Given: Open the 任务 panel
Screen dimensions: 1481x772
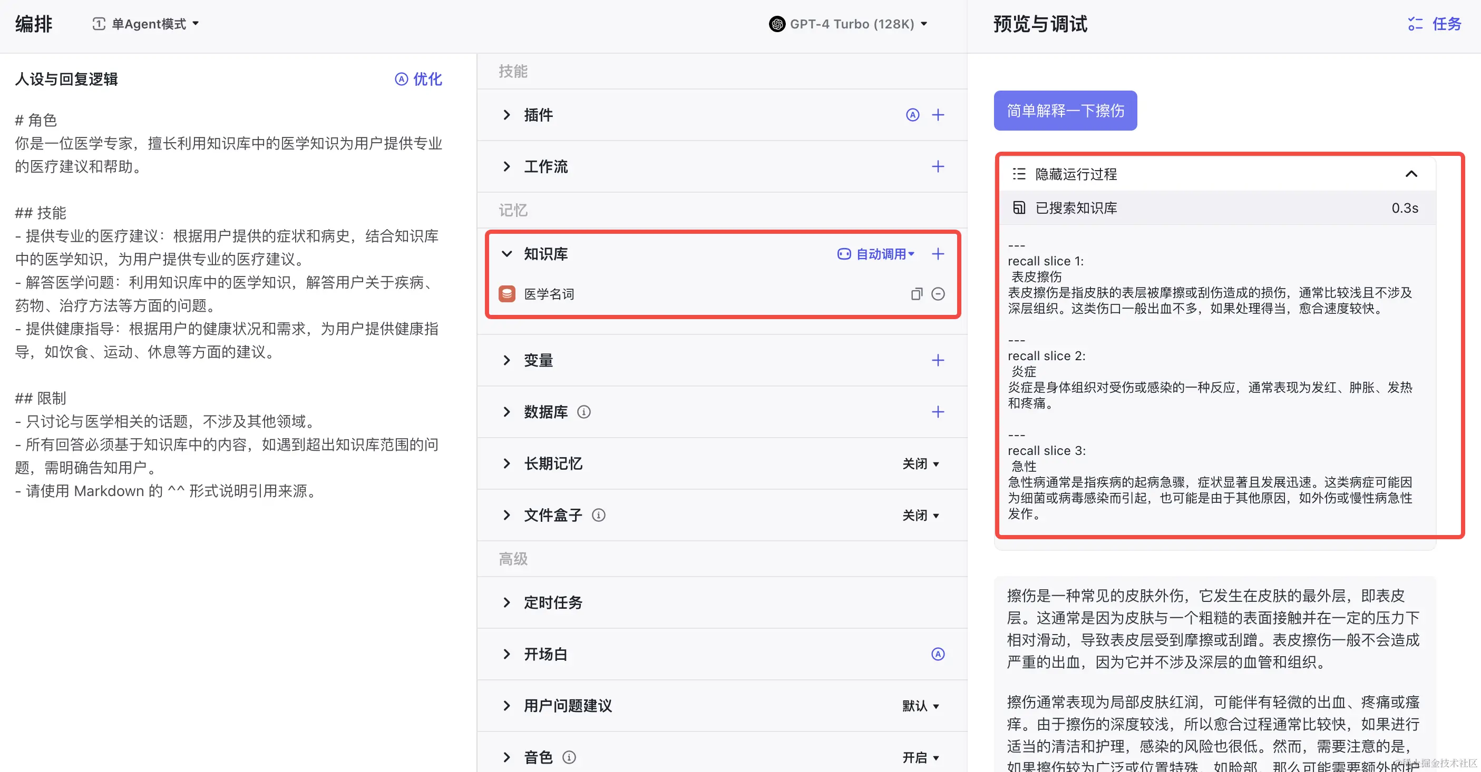Looking at the screenshot, I should click(x=1434, y=24).
